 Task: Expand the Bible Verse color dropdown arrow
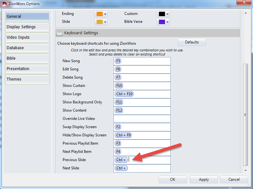[168, 22]
